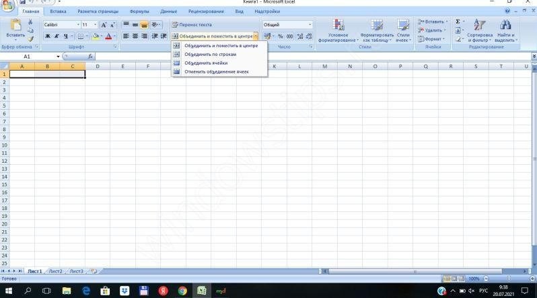Select the Format Painter brush icon
This screenshot has height=298, width=537.
[30, 39]
